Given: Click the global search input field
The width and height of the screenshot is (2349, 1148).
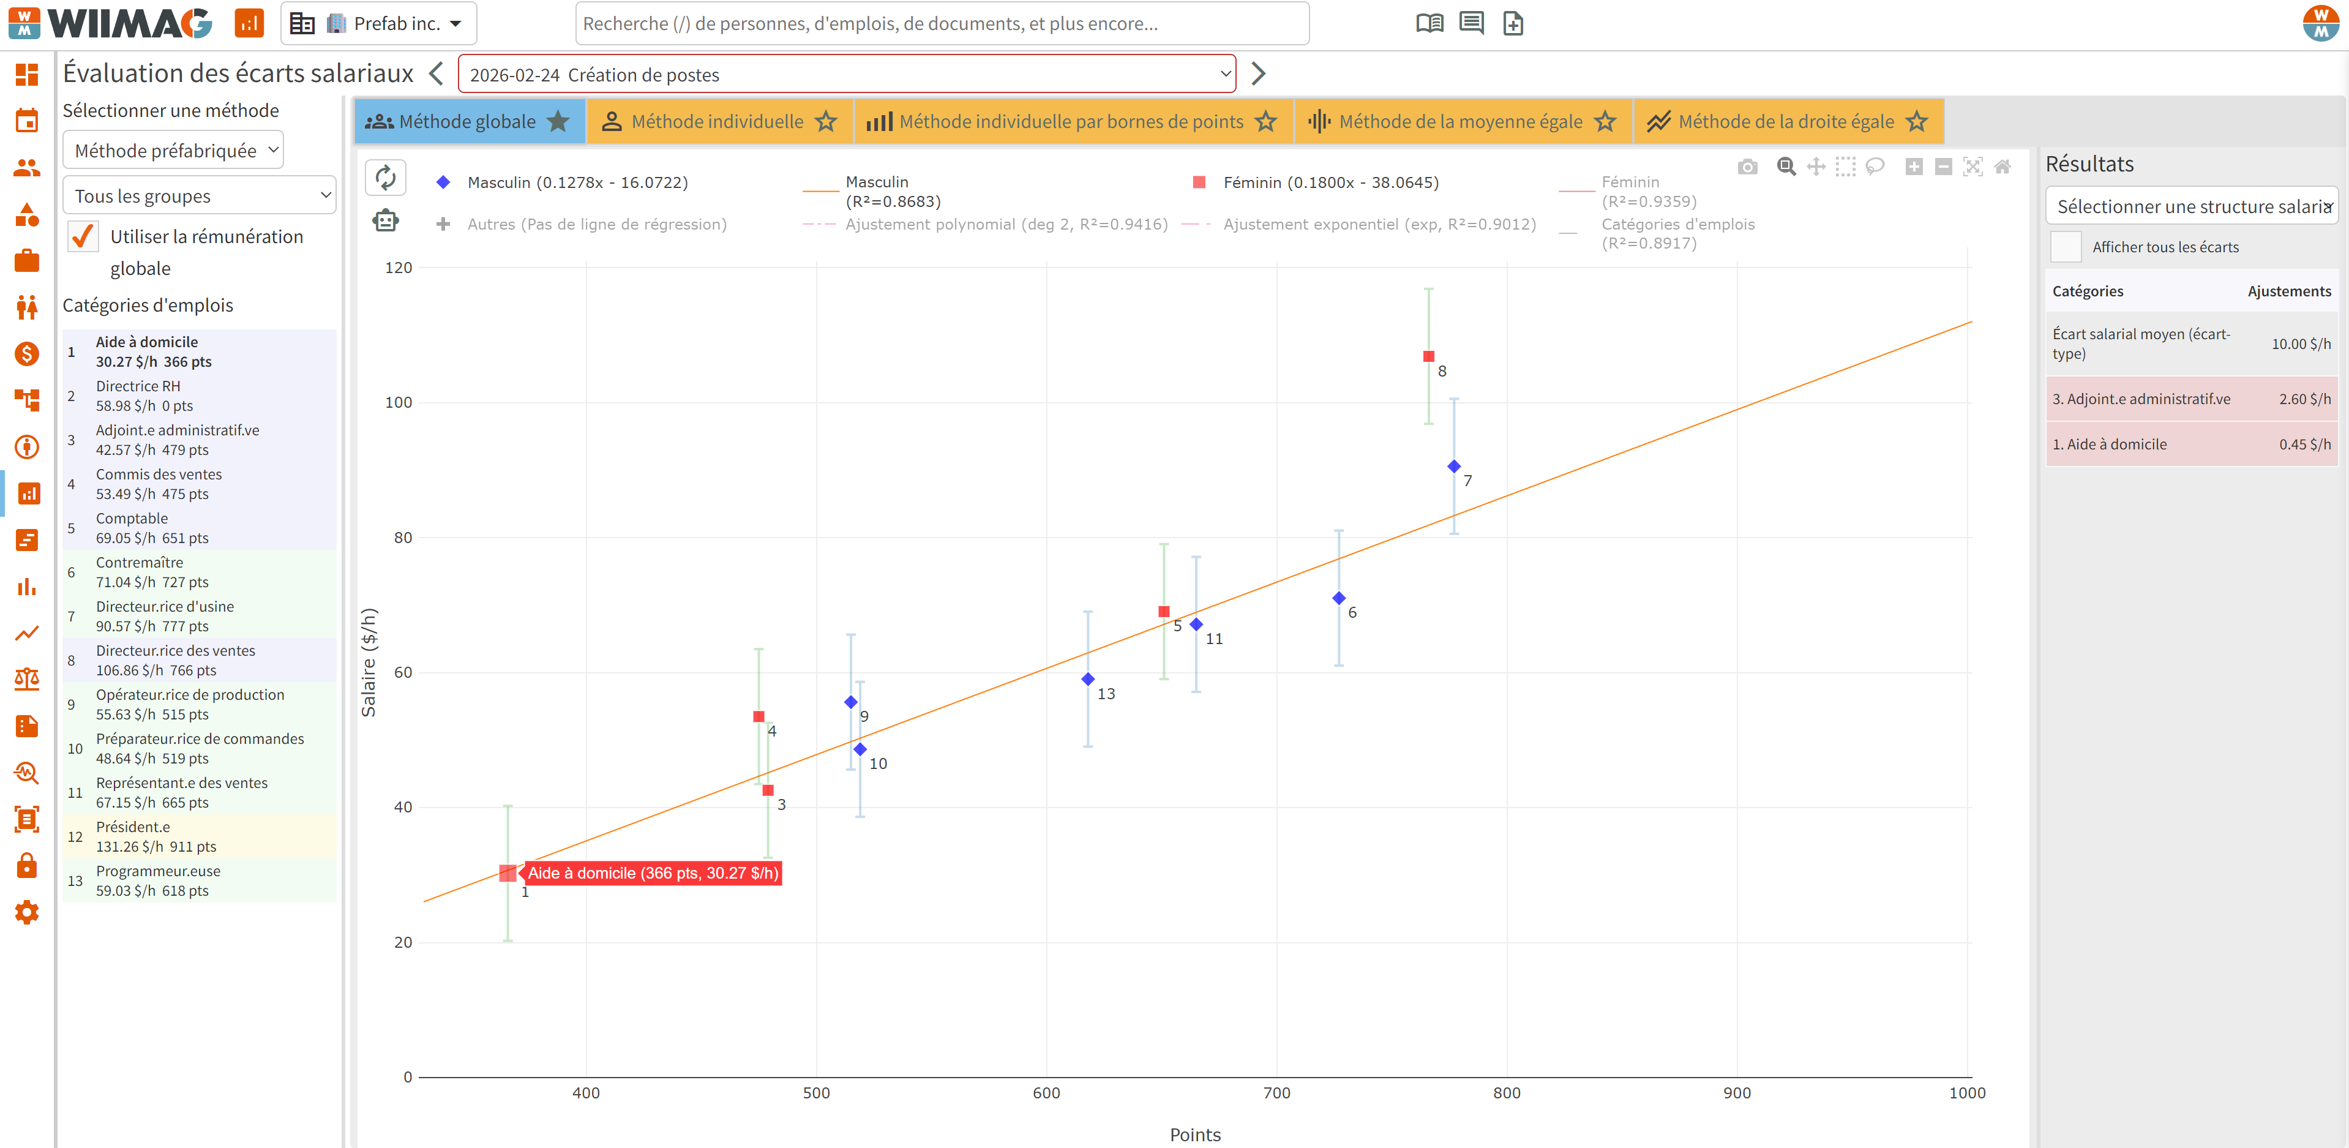Looking at the screenshot, I should click(x=942, y=24).
